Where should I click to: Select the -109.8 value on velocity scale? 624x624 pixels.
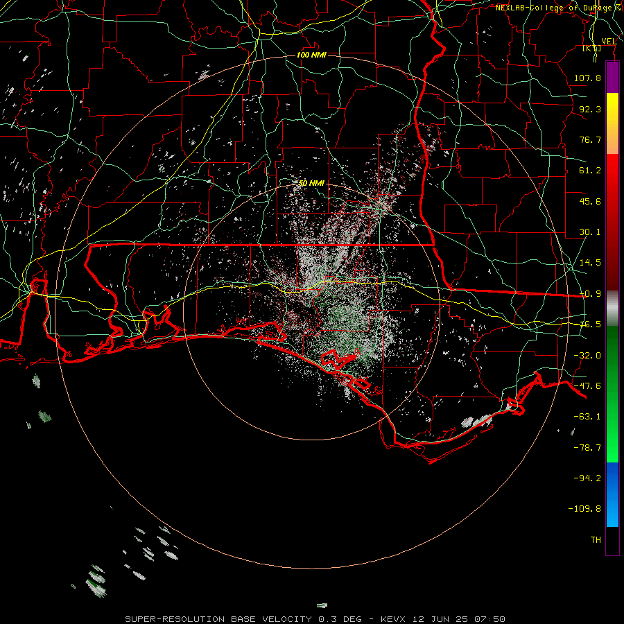(584, 509)
